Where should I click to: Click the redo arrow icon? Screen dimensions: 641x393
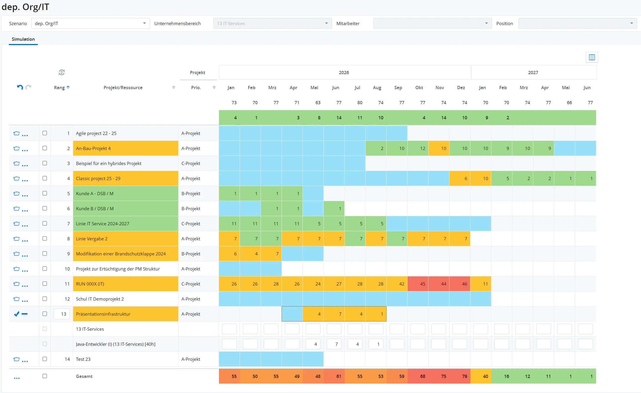[x=29, y=87]
